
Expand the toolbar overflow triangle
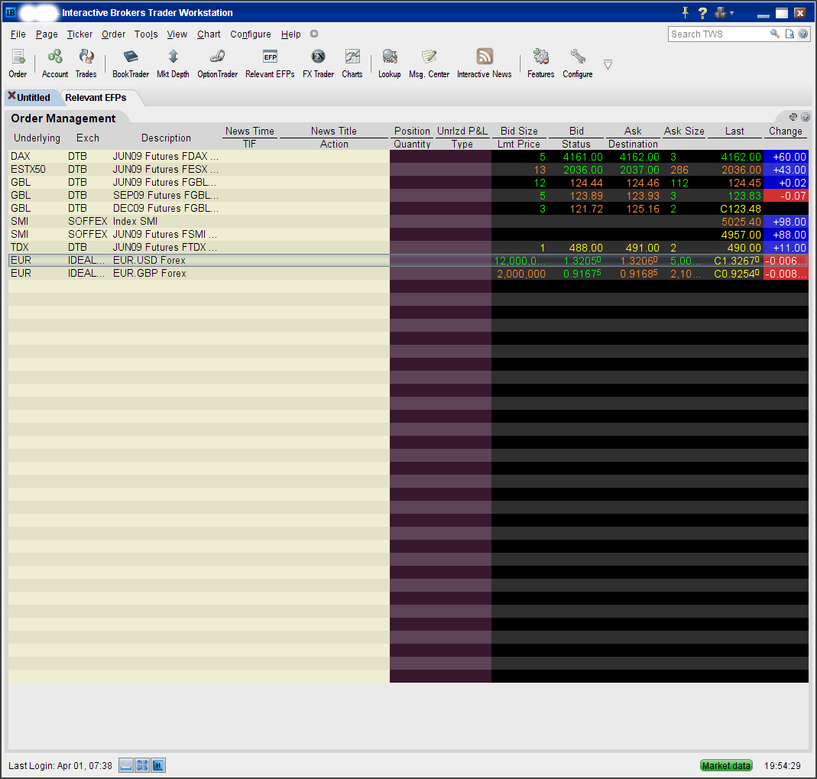click(x=608, y=65)
